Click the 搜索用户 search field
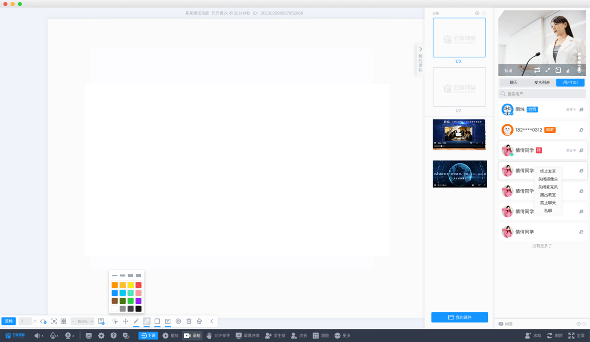The width and height of the screenshot is (590, 342). pos(542,94)
